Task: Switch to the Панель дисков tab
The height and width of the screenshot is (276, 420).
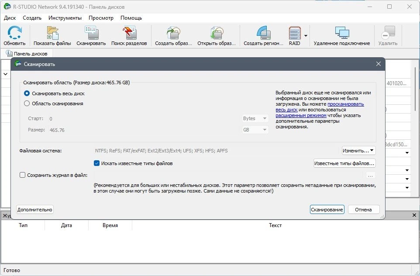Action: (27, 54)
